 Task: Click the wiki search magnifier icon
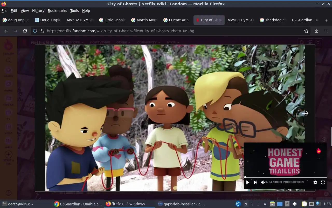tap(302, 42)
